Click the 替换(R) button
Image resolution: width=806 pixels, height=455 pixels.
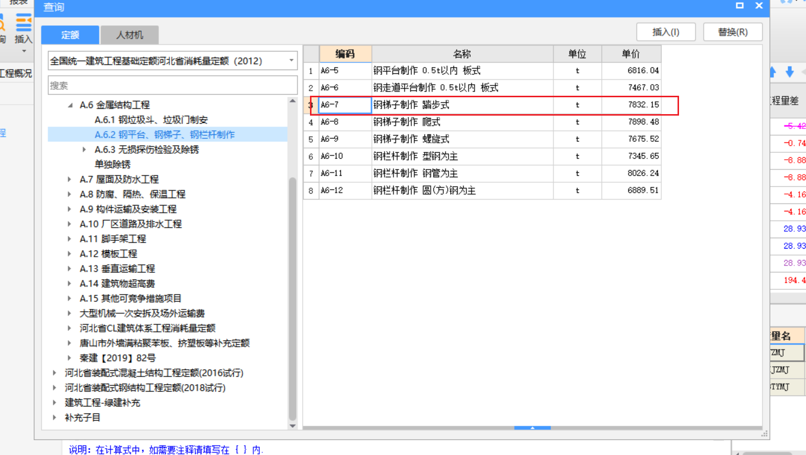[733, 32]
